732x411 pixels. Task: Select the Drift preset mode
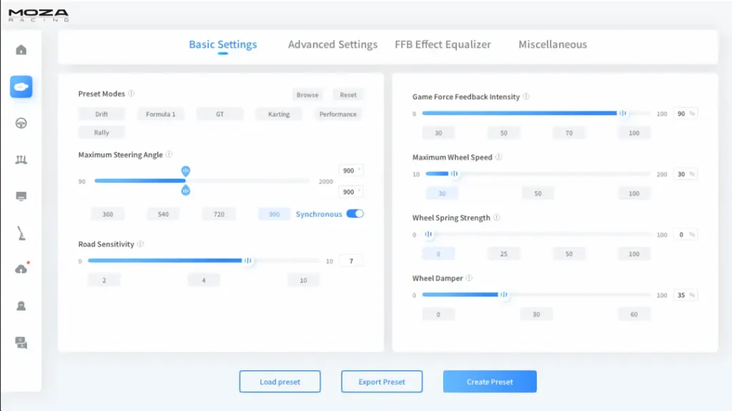[101, 113]
